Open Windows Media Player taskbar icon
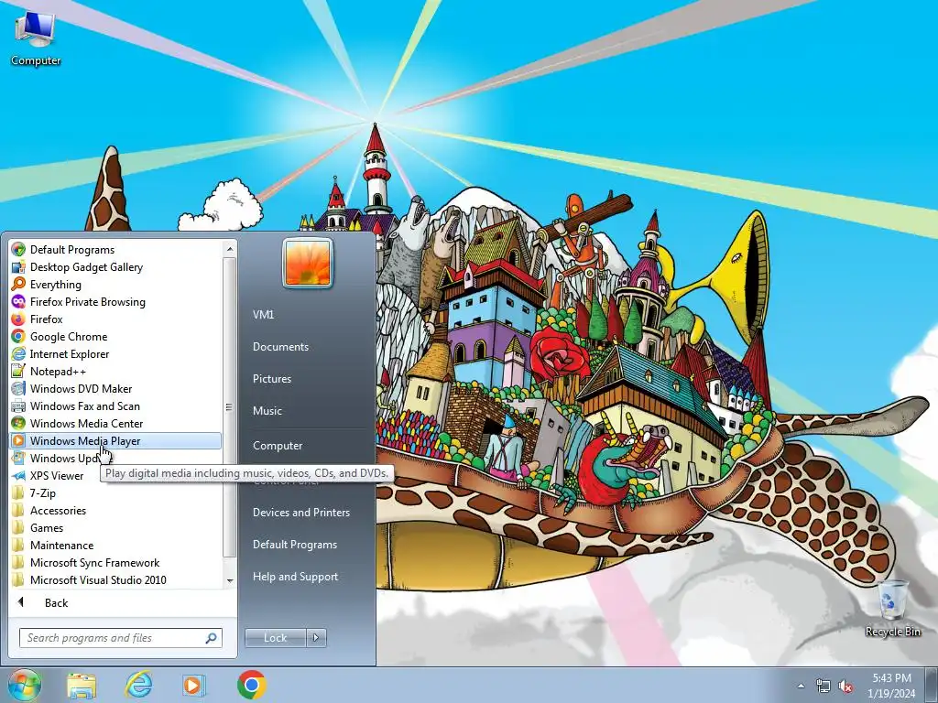This screenshot has width=938, height=703. (193, 685)
